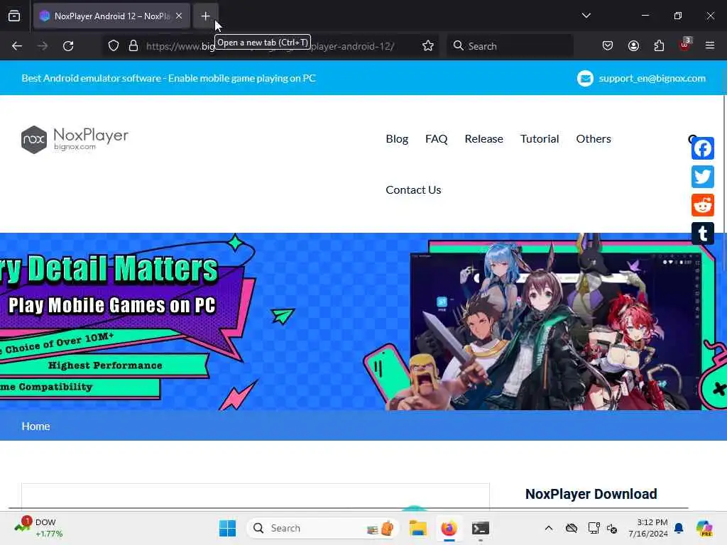Open a new tab with plus button

tap(205, 16)
